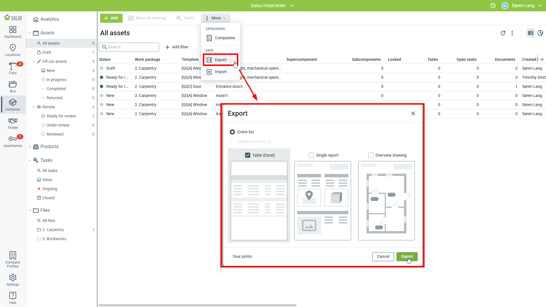Image resolution: width=546 pixels, height=307 pixels.
Task: Choose Import from the More menu
Action: pyautogui.click(x=220, y=72)
